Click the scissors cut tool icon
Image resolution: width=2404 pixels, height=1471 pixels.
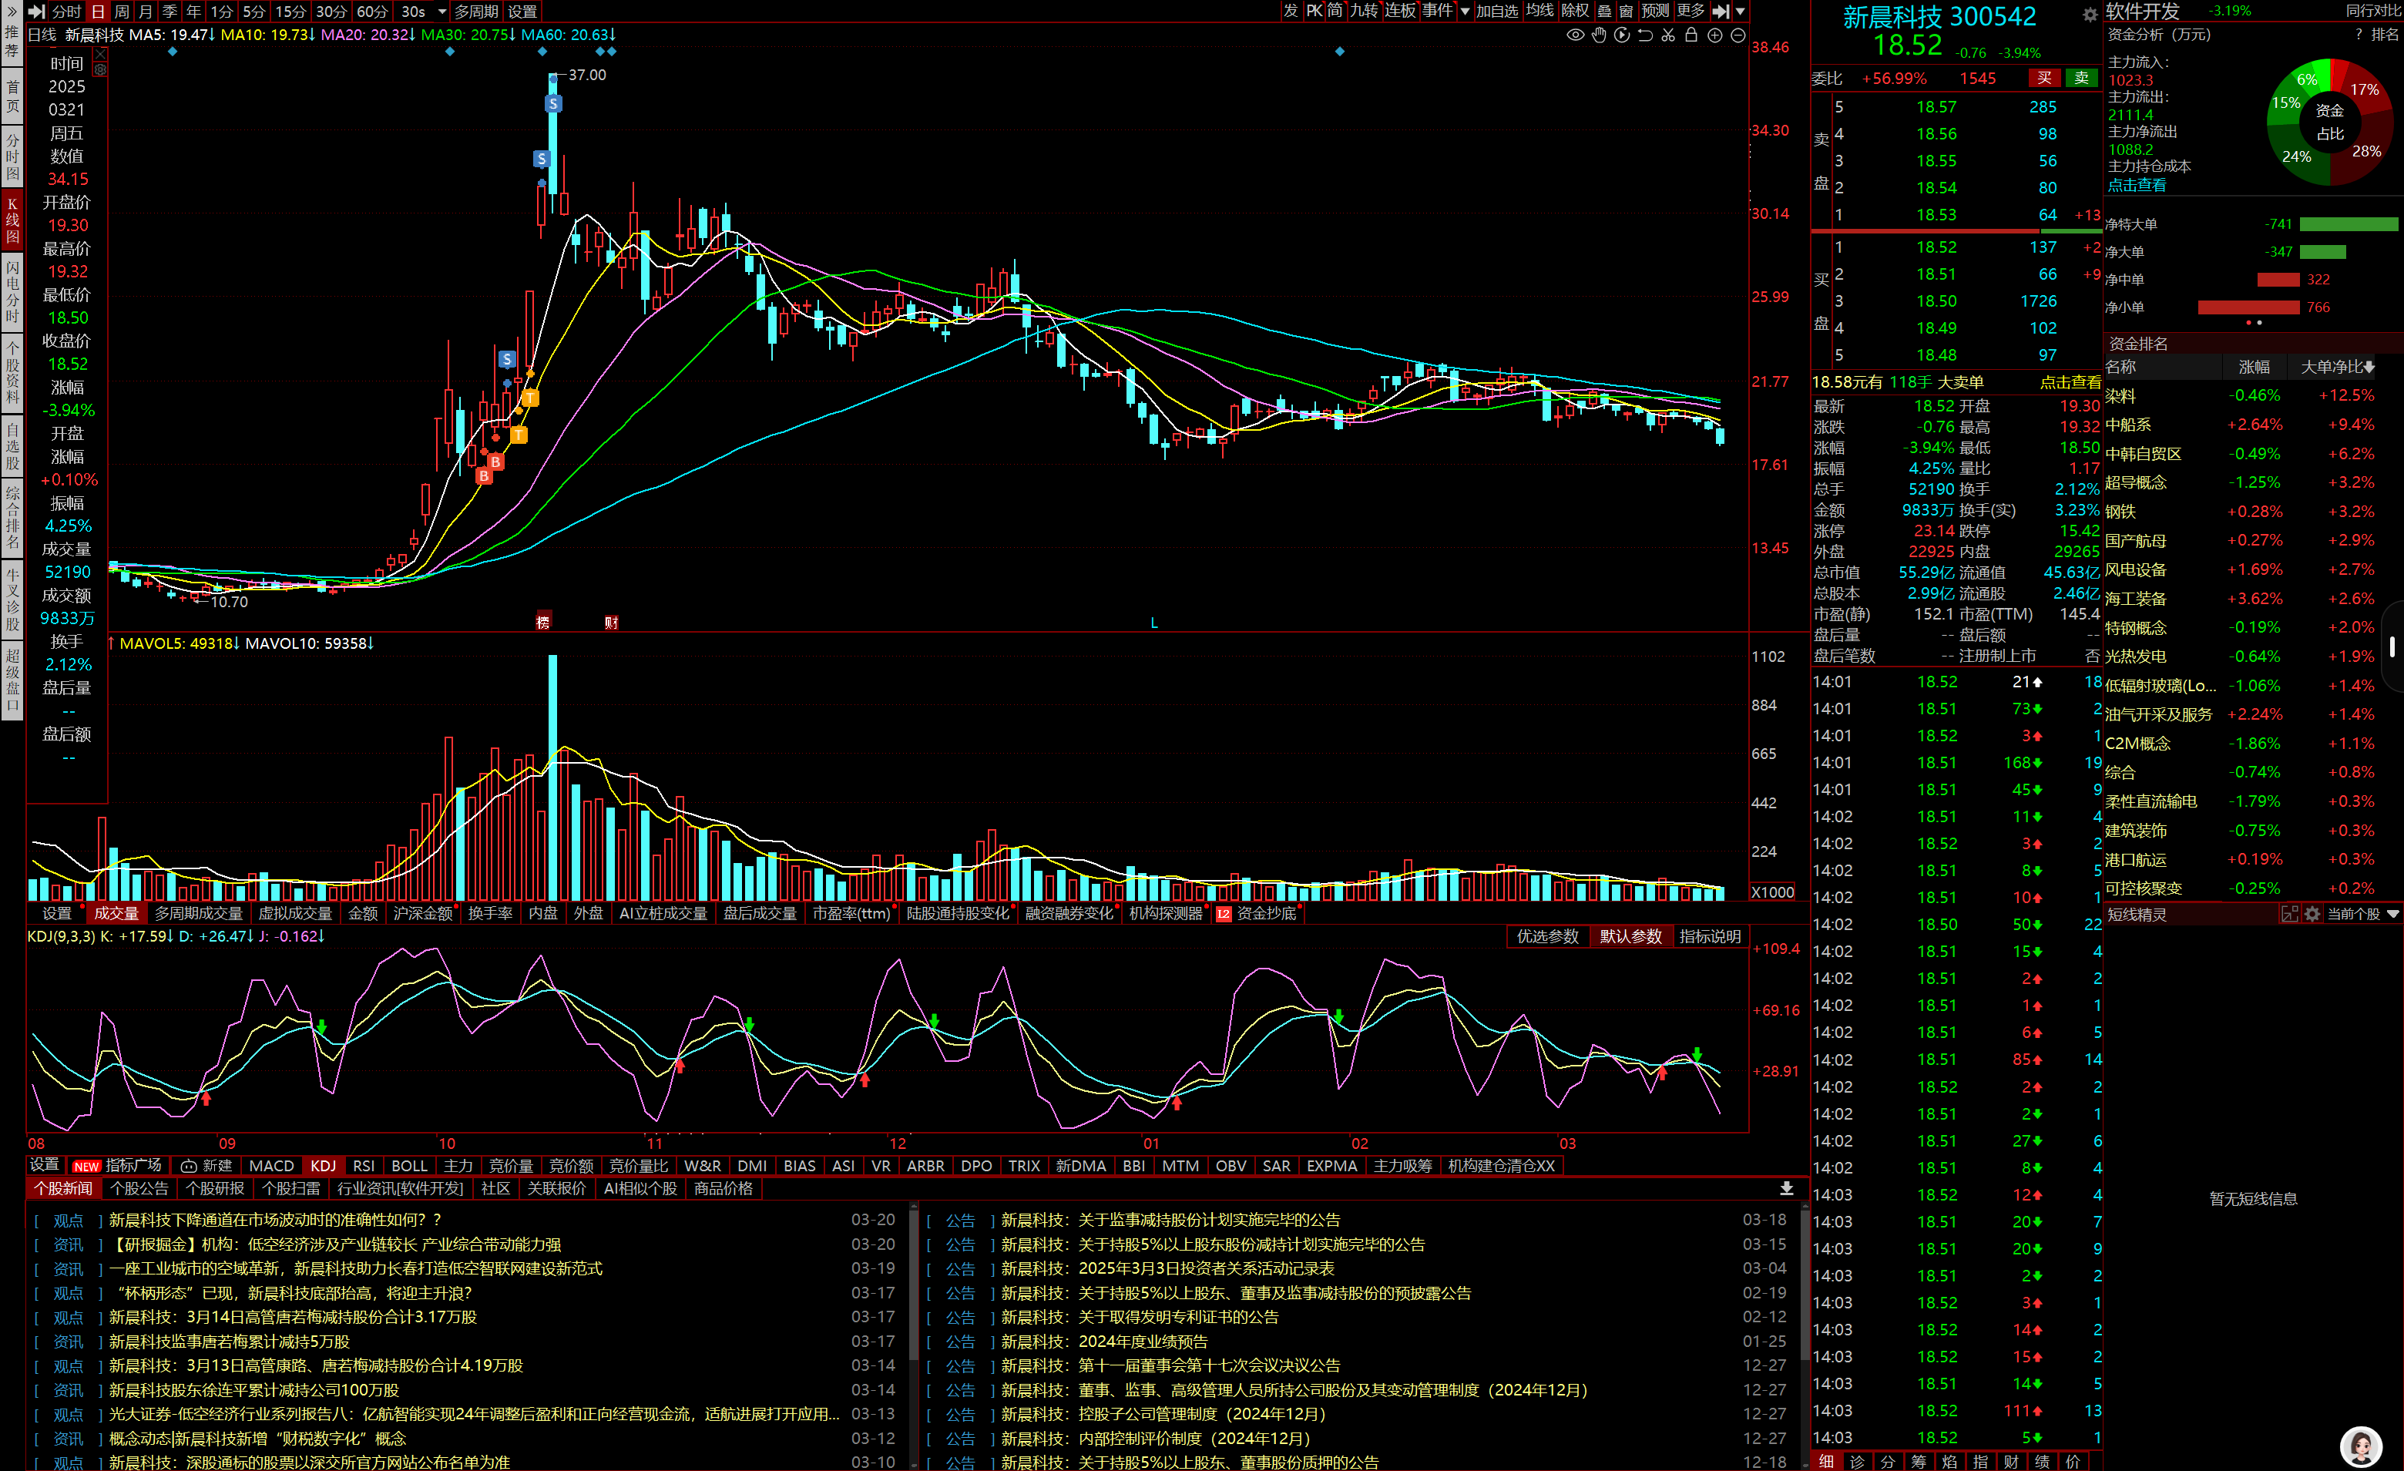(x=1668, y=35)
